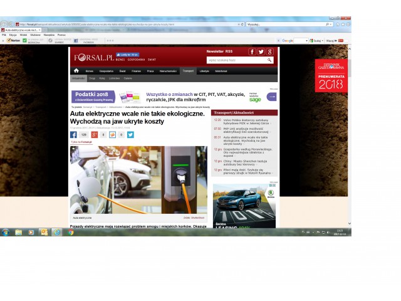
Task: Go to the home icon in the navigation bar
Action: pos(76,71)
